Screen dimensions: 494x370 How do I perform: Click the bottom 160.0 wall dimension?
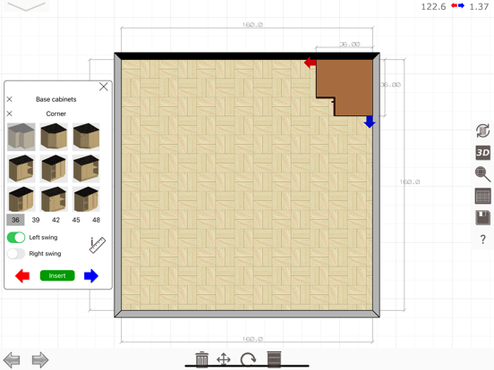pos(252,339)
